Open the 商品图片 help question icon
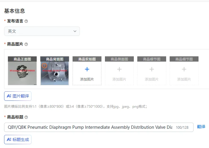 [x=26, y=44]
